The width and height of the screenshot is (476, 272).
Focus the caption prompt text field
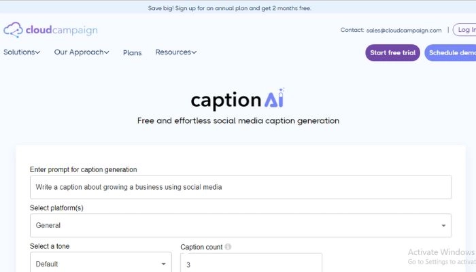241,187
